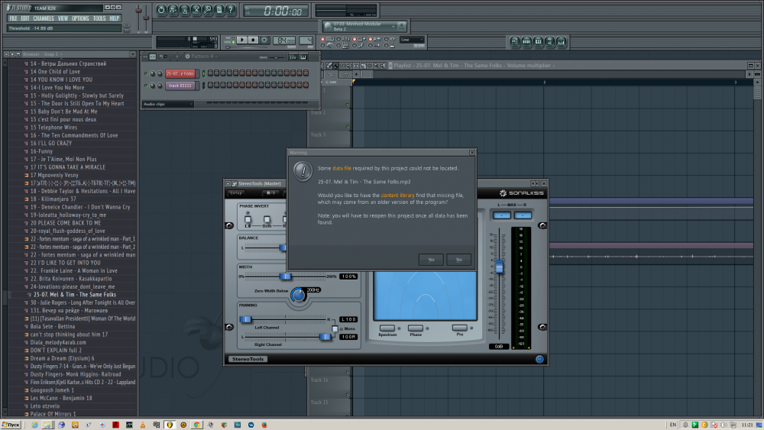This screenshot has height=430, width=764.
Task: Toggle L phase invert checkbox in StereoTools
Action: pos(248,220)
